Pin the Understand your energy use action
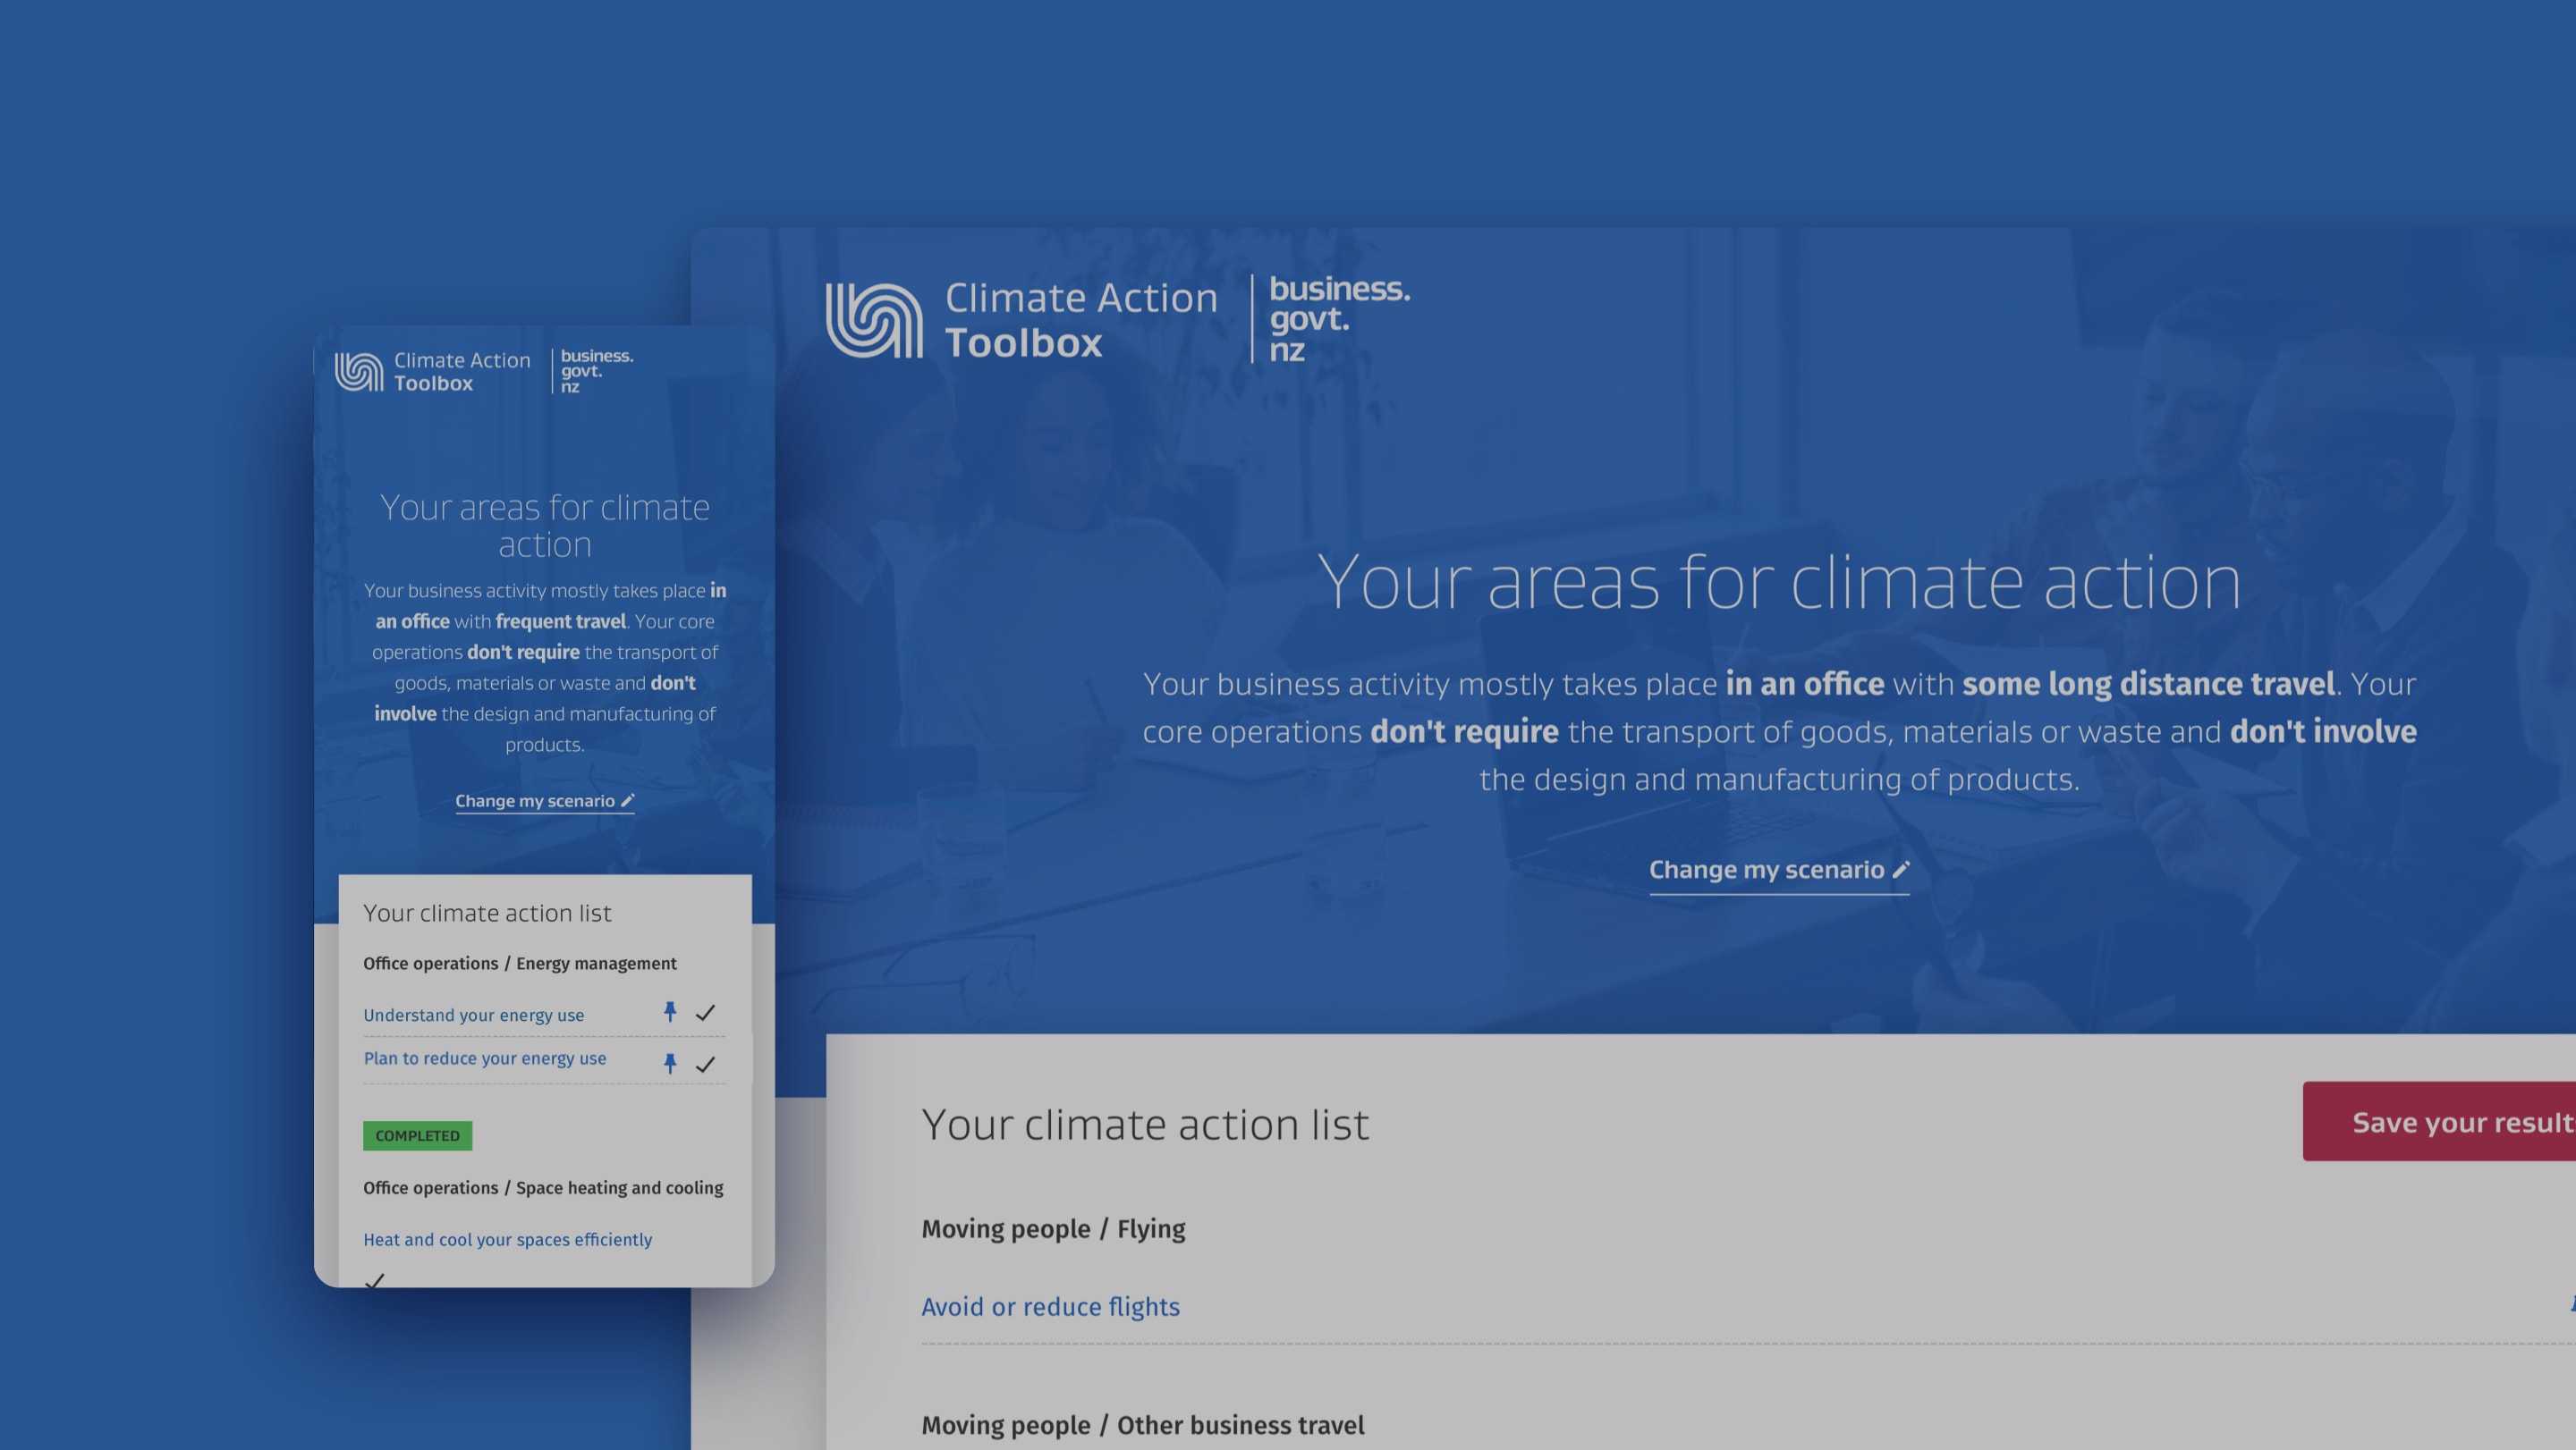The width and height of the screenshot is (2576, 1450). (x=670, y=1012)
